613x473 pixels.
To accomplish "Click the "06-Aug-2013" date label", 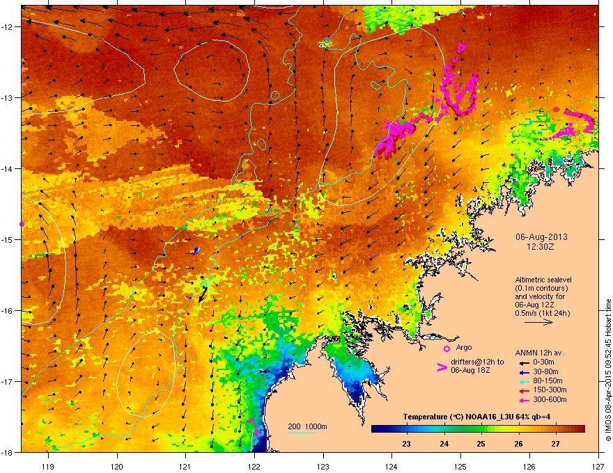I will click(x=541, y=237).
